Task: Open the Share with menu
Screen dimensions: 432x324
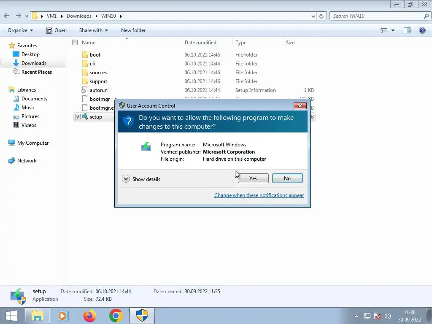Action: coord(93,30)
